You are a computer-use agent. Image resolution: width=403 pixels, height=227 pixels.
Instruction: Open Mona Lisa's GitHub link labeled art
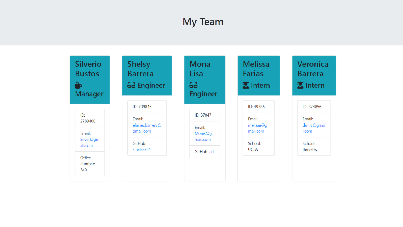211,151
